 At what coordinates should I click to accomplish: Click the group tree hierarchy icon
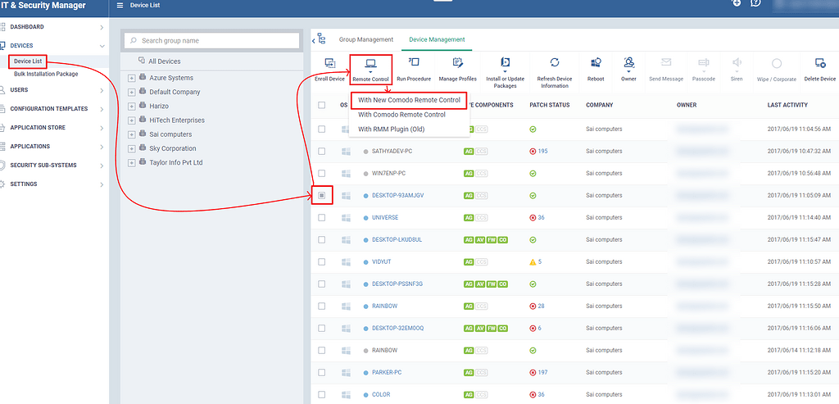[321, 39]
